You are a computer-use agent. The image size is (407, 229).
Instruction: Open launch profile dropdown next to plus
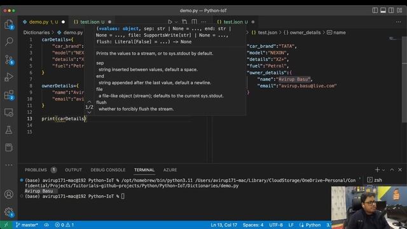coord(383,170)
